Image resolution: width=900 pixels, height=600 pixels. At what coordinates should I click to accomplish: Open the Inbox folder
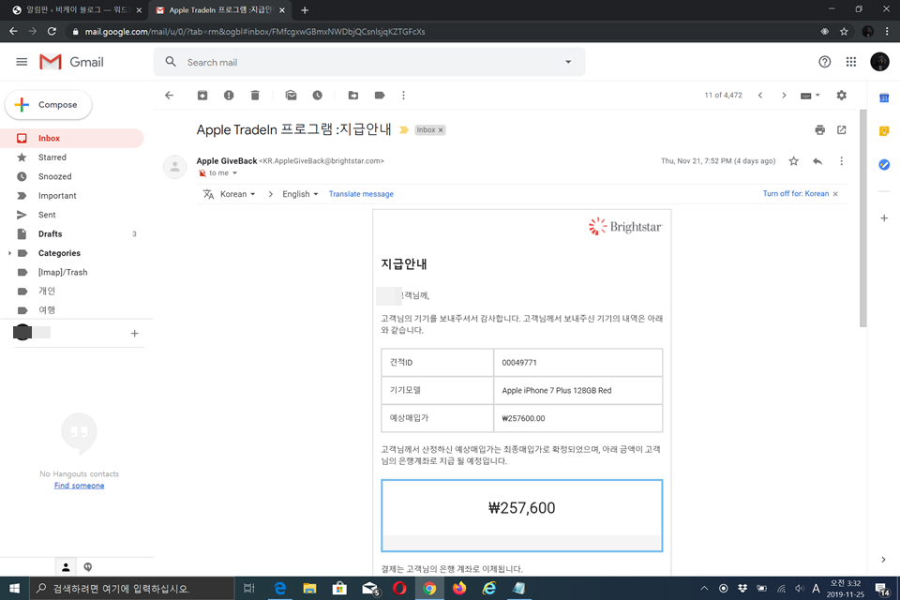pyautogui.click(x=72, y=139)
